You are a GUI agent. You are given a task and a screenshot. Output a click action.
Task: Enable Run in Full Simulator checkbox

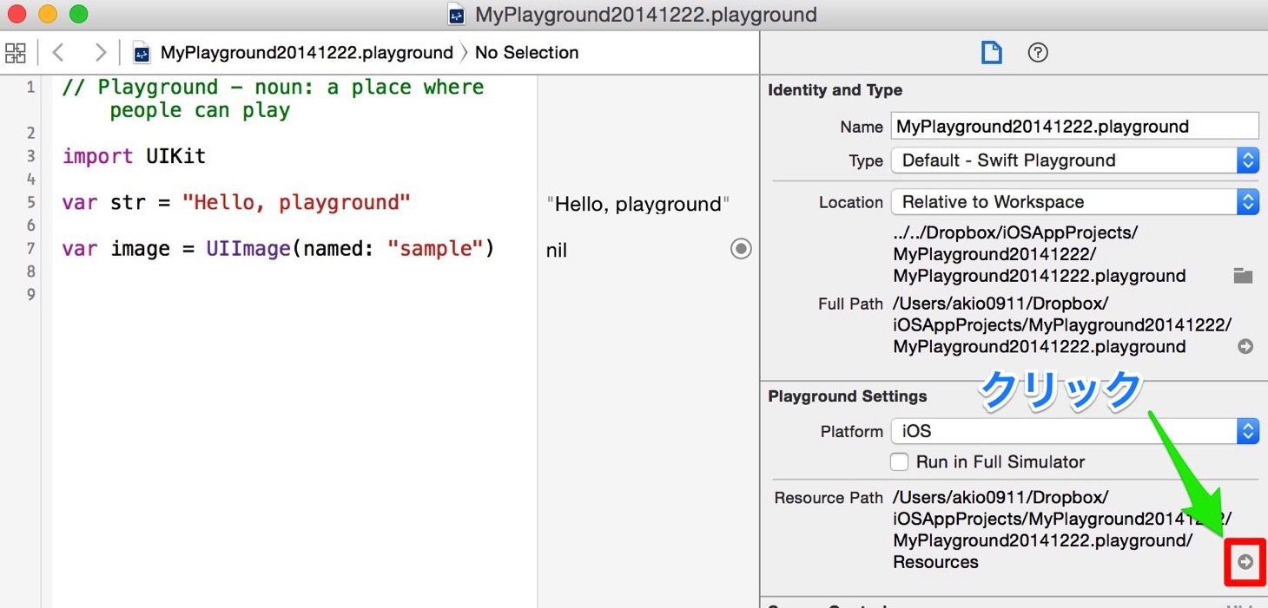coord(900,462)
